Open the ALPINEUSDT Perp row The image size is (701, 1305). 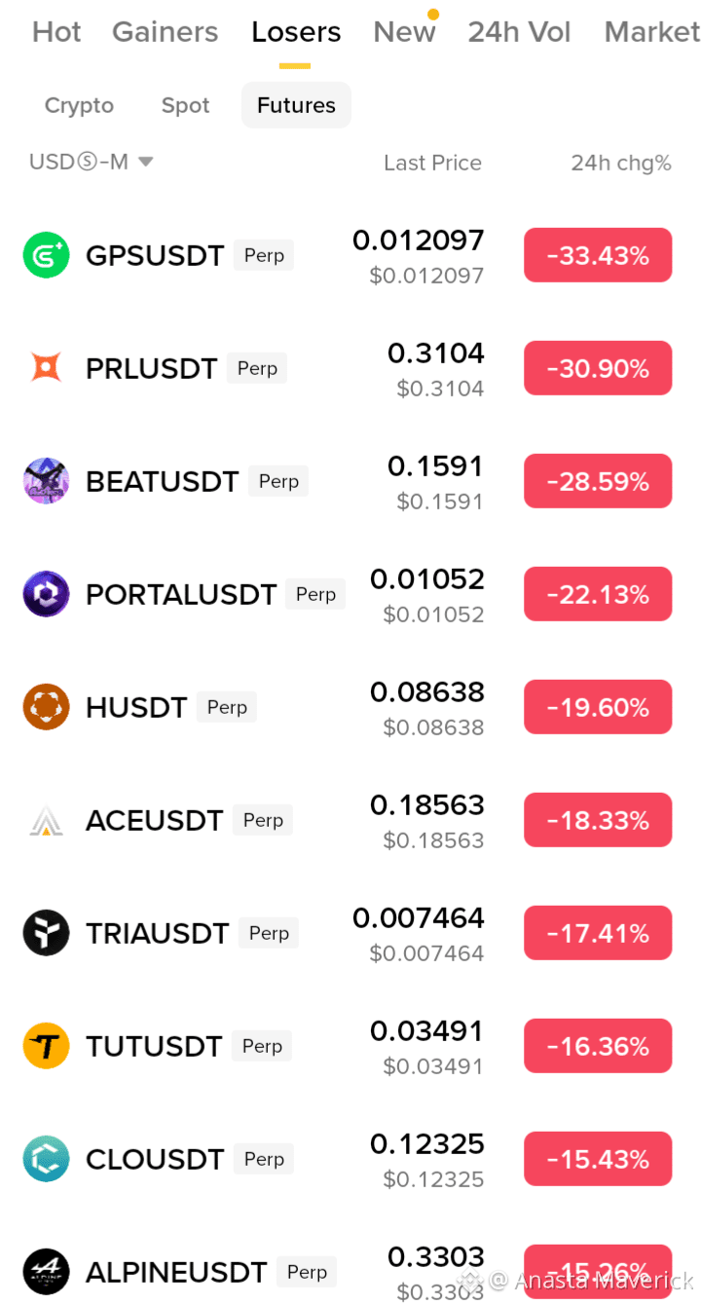pos(350,1272)
